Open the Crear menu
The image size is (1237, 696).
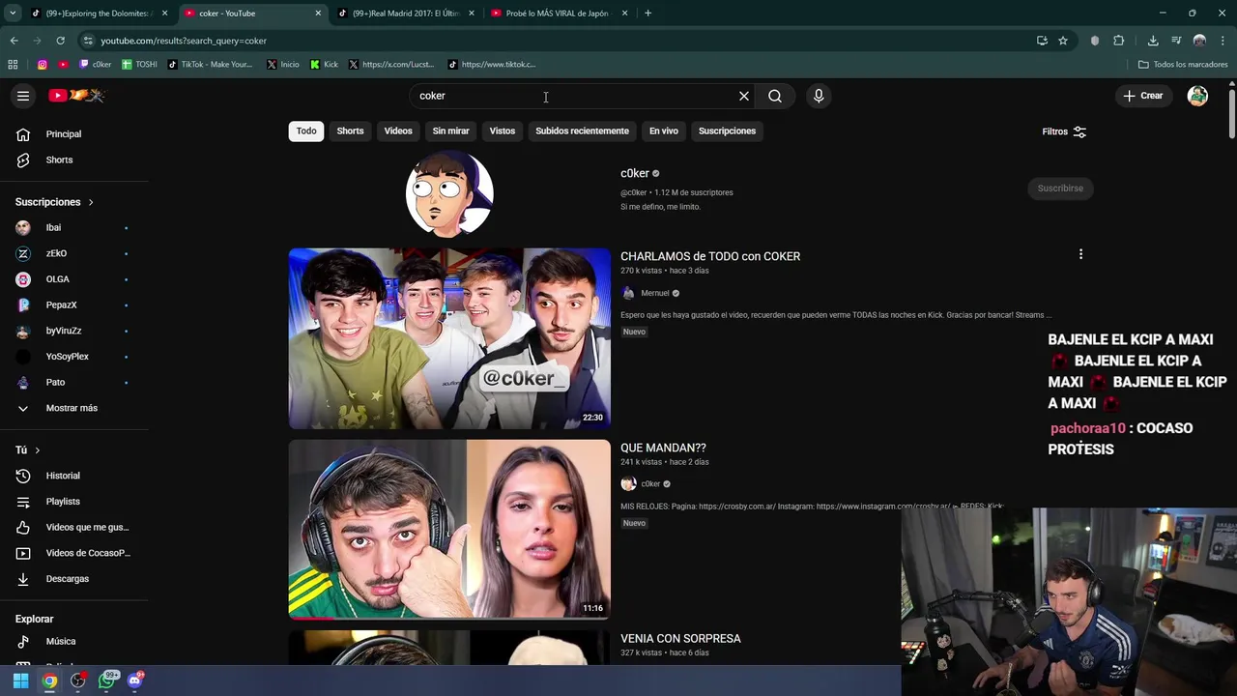1143,96
